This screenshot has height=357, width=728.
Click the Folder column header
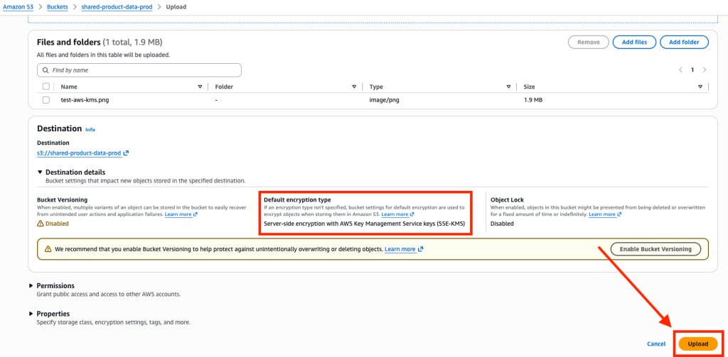tap(224, 87)
